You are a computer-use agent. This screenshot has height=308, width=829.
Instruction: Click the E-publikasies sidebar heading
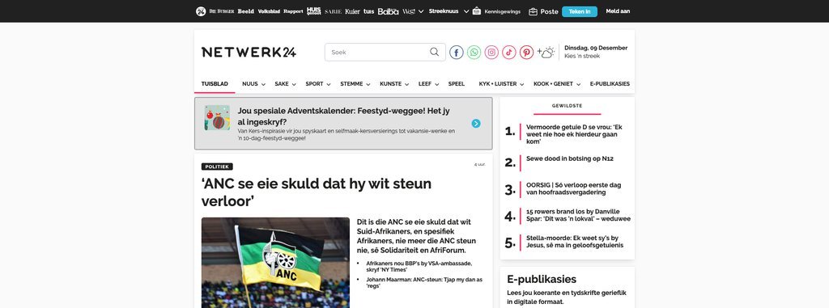pyautogui.click(x=542, y=280)
